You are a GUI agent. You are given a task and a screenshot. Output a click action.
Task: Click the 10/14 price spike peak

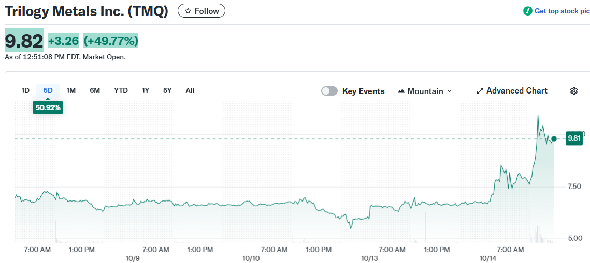tap(538, 116)
